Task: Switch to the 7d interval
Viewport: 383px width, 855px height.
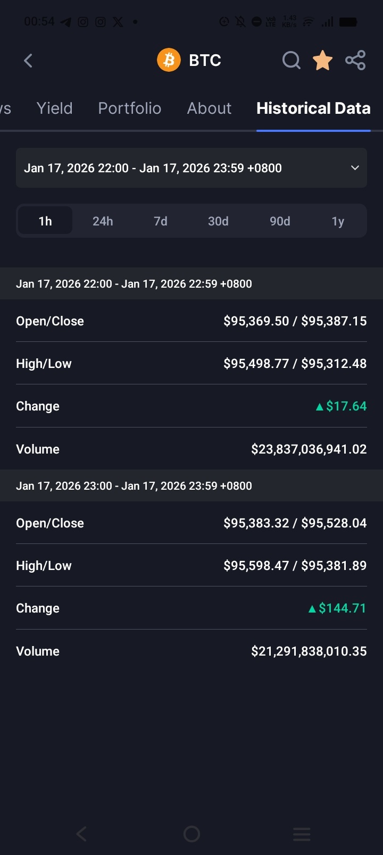Action: coord(161,221)
